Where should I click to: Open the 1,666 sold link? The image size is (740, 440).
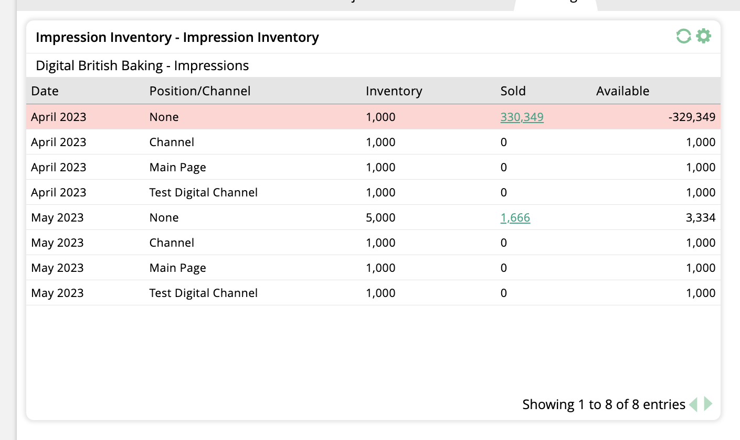point(515,217)
